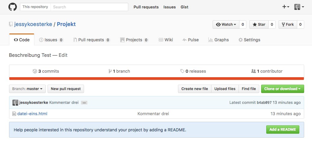312x146 pixels.
Task: Expand Clone or download dropdown
Action: 282,89
